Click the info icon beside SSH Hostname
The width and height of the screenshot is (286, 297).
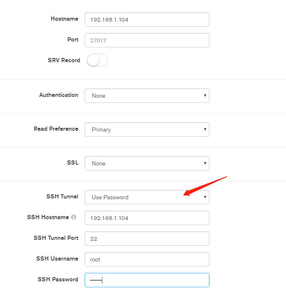pos(74,217)
